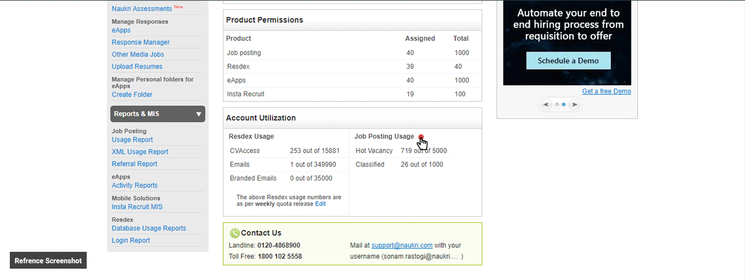
Task: Open the Upload Resumes sidebar link
Action: pyautogui.click(x=137, y=66)
